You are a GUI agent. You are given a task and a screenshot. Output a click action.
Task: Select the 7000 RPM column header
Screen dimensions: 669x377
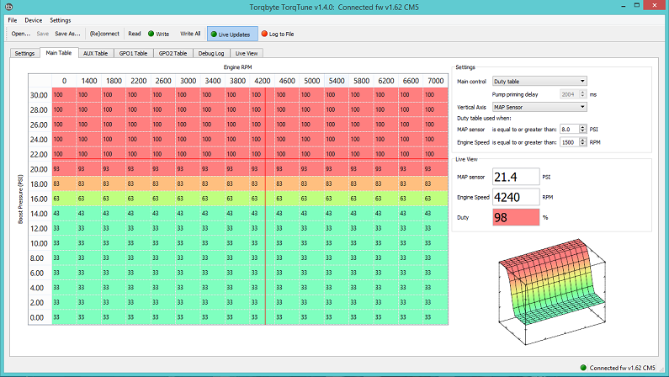(436, 81)
